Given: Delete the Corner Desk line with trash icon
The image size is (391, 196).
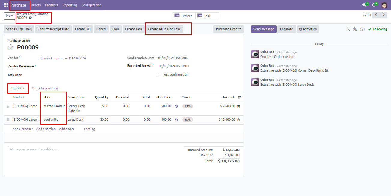Looking at the screenshot, I should pyautogui.click(x=238, y=106).
